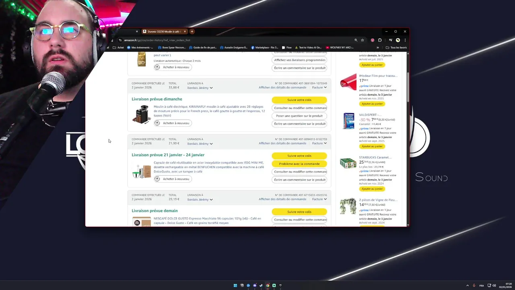This screenshot has width=515, height=290.
Task: Click 'Acheter à nouveau' for the KIRAINAFLY grinder
Action: click(x=172, y=123)
